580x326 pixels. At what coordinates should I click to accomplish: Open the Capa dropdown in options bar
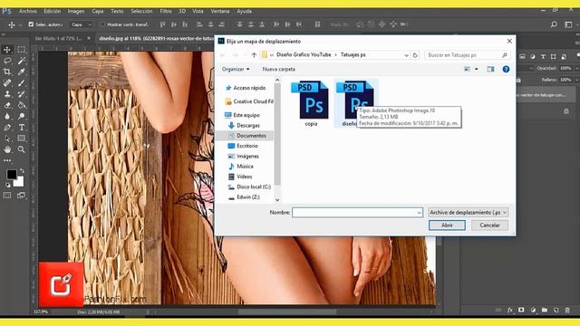82,24
